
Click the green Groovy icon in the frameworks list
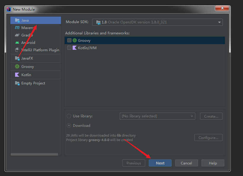(75, 40)
